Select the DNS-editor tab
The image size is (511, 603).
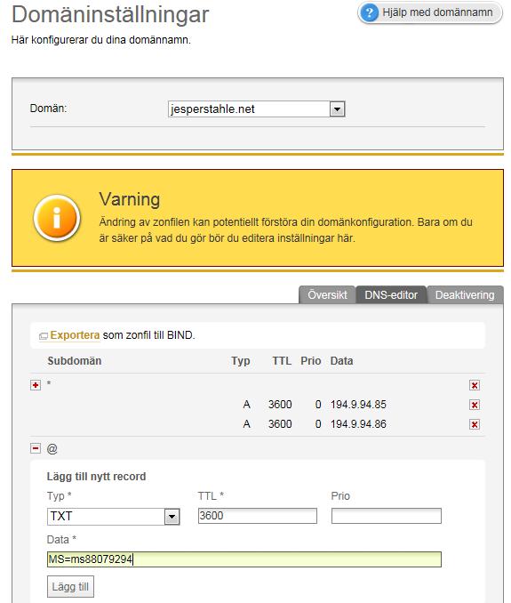[x=391, y=295]
